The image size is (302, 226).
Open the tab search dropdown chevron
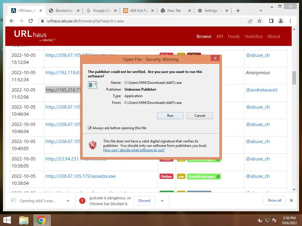pos(261,11)
